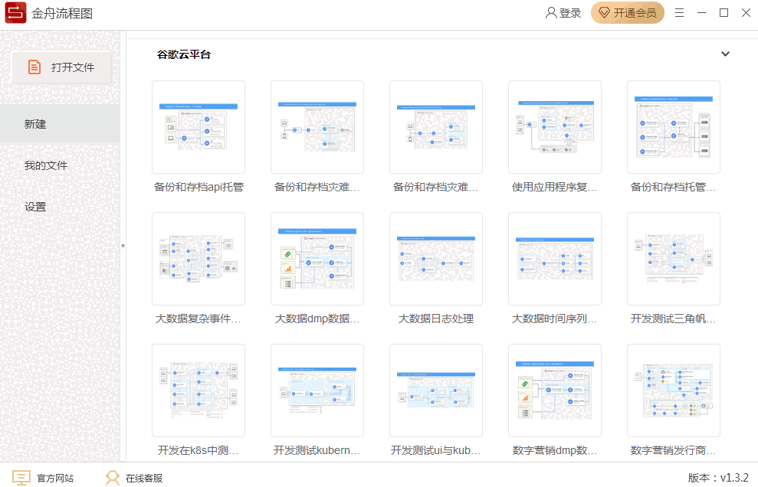
Task: Close the application window
Action: point(746,13)
